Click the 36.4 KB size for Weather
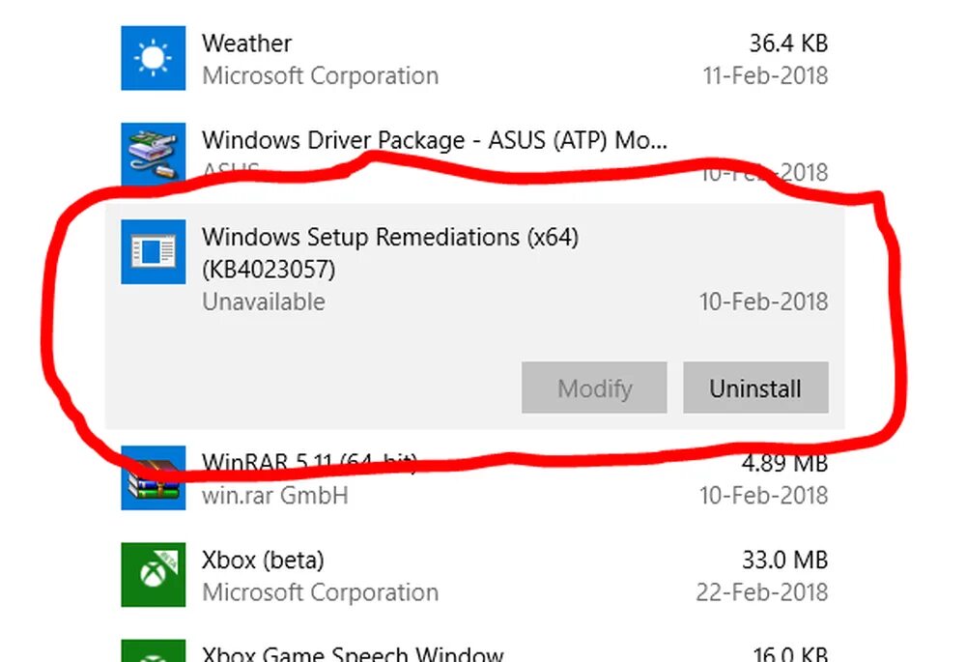Viewport: 966px width, 662px height. pyautogui.click(x=788, y=43)
